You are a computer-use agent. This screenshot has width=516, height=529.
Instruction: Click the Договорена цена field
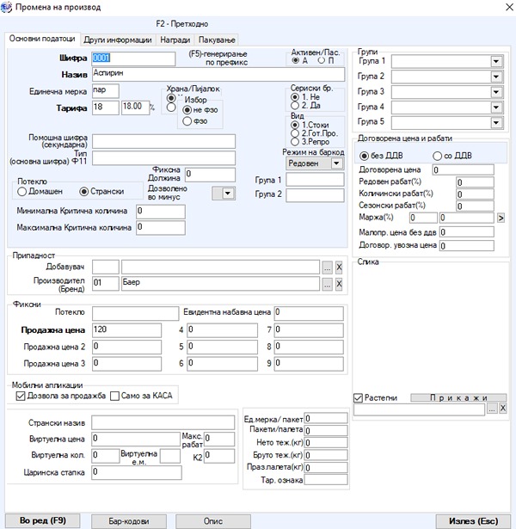(463, 169)
